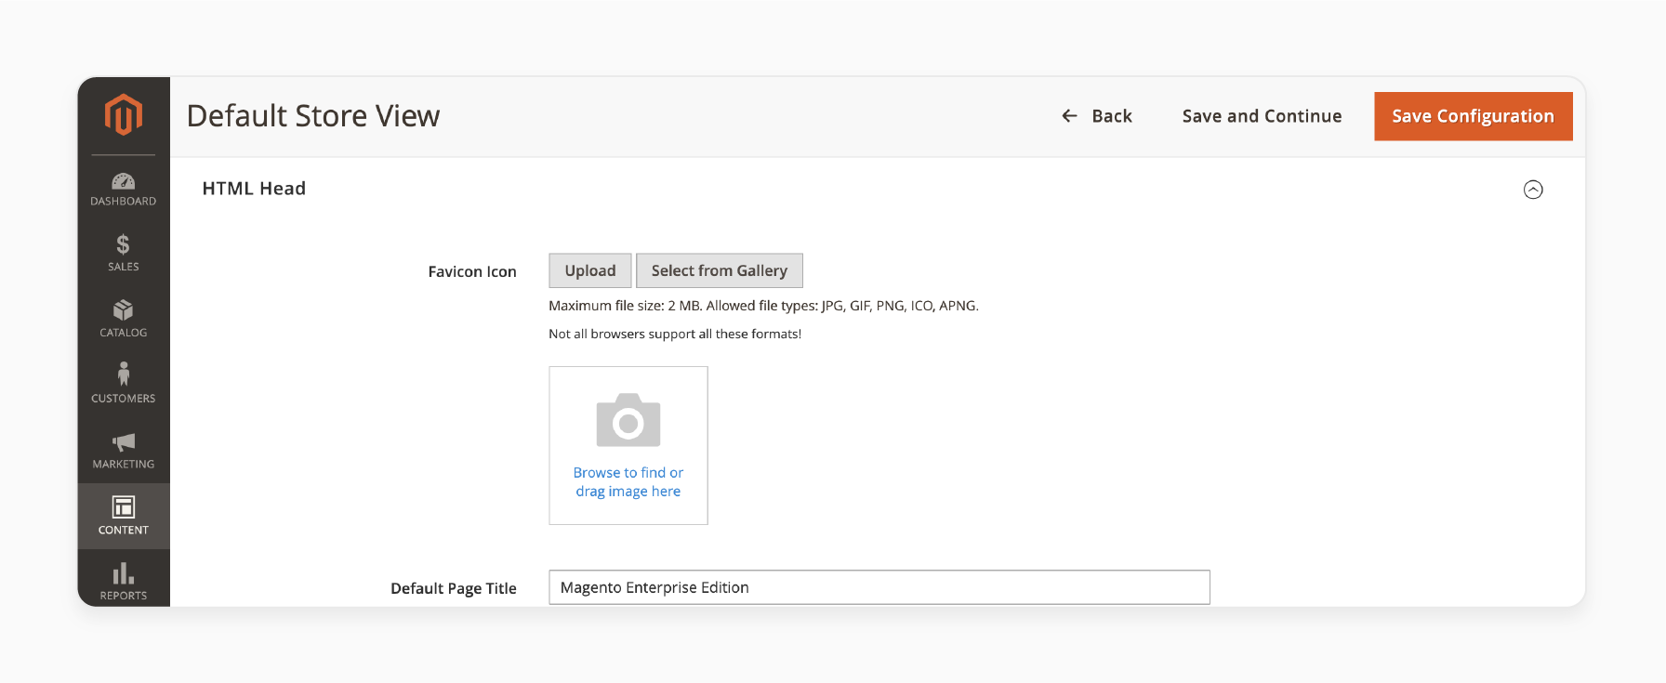Image resolution: width=1666 pixels, height=683 pixels.
Task: Click 'Browse to find or drag image here' link
Action: (x=628, y=482)
